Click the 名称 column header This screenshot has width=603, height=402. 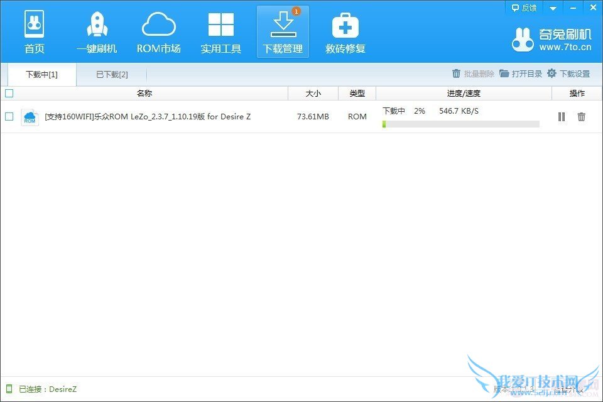point(144,93)
